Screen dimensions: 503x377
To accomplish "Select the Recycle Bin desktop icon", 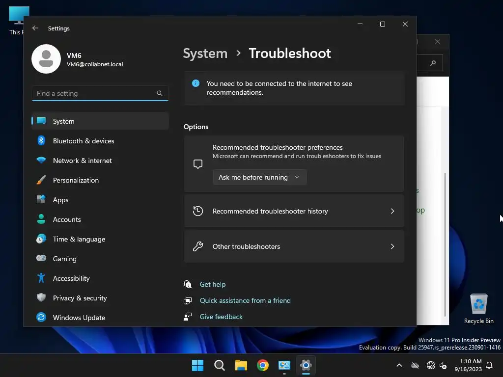I will tap(478, 308).
